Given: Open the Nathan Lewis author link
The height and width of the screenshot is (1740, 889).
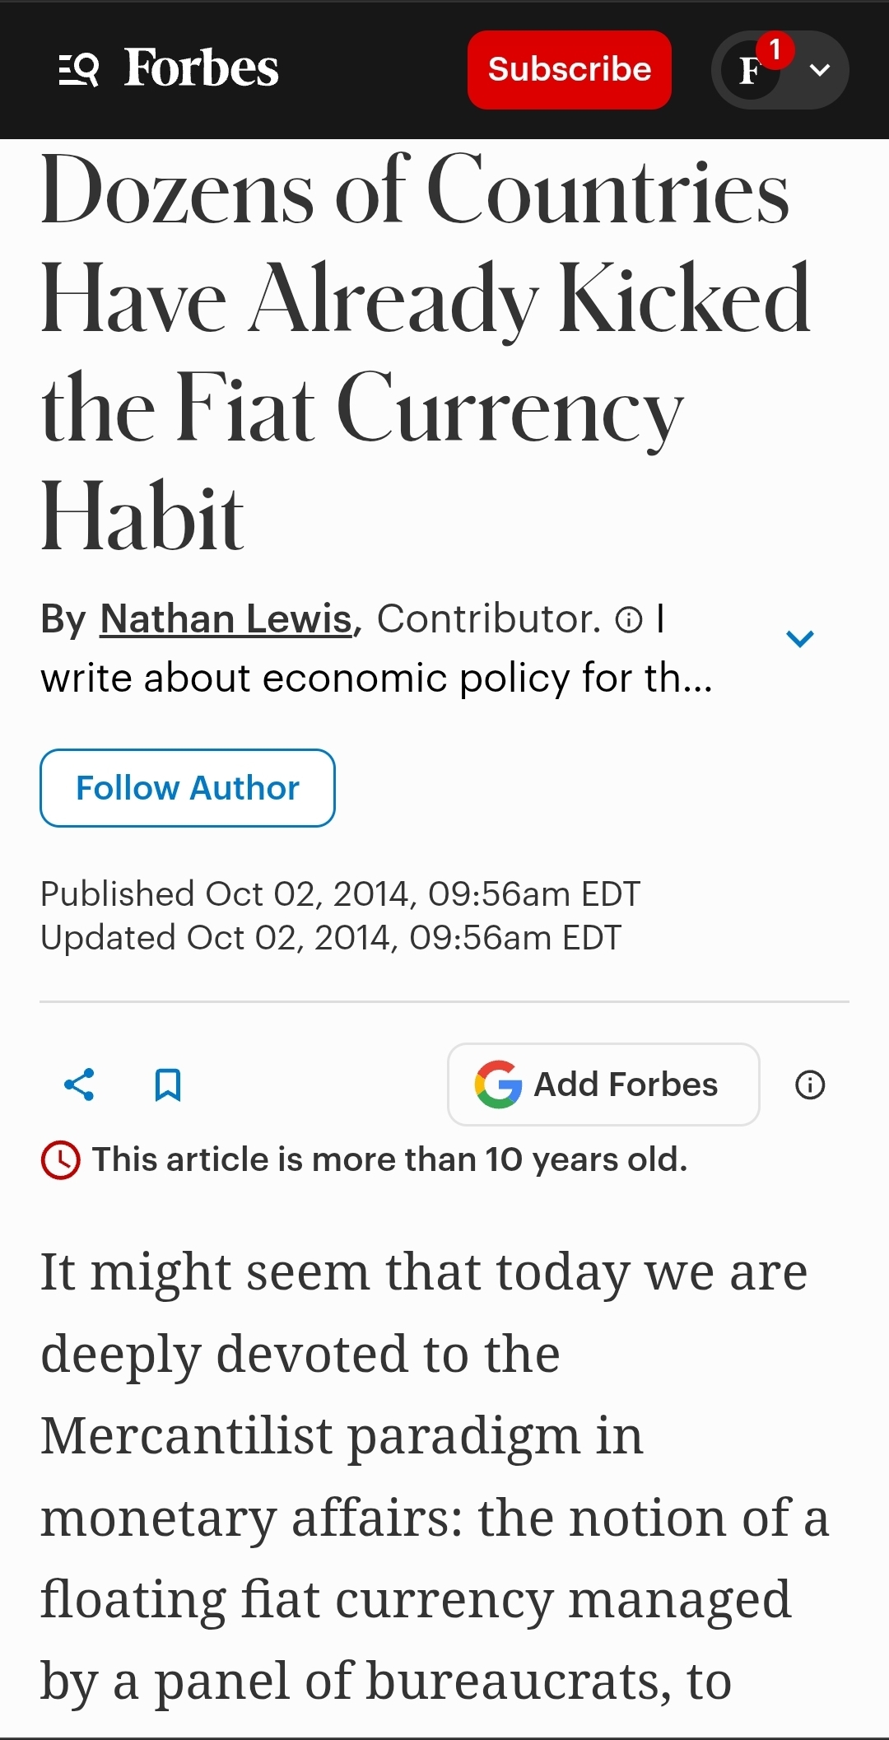Looking at the screenshot, I should 226,618.
